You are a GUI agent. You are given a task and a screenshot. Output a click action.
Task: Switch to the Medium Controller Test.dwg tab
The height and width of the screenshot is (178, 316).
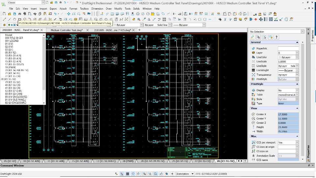66,30
